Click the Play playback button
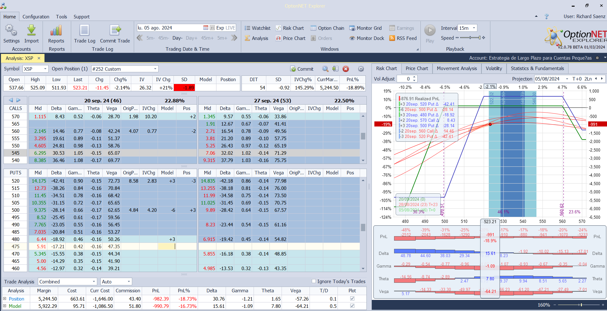Screen dimensions: 607x311 click(x=430, y=34)
